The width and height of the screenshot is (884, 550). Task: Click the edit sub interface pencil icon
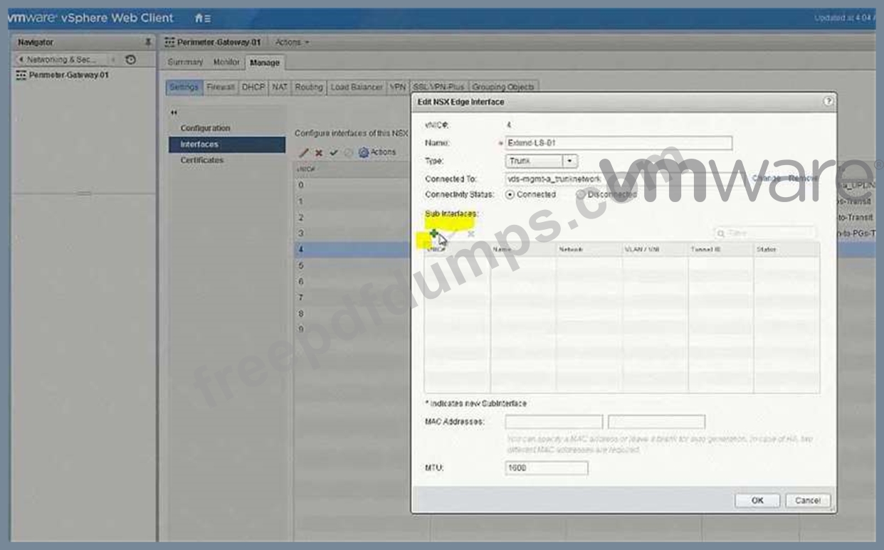[x=452, y=233]
